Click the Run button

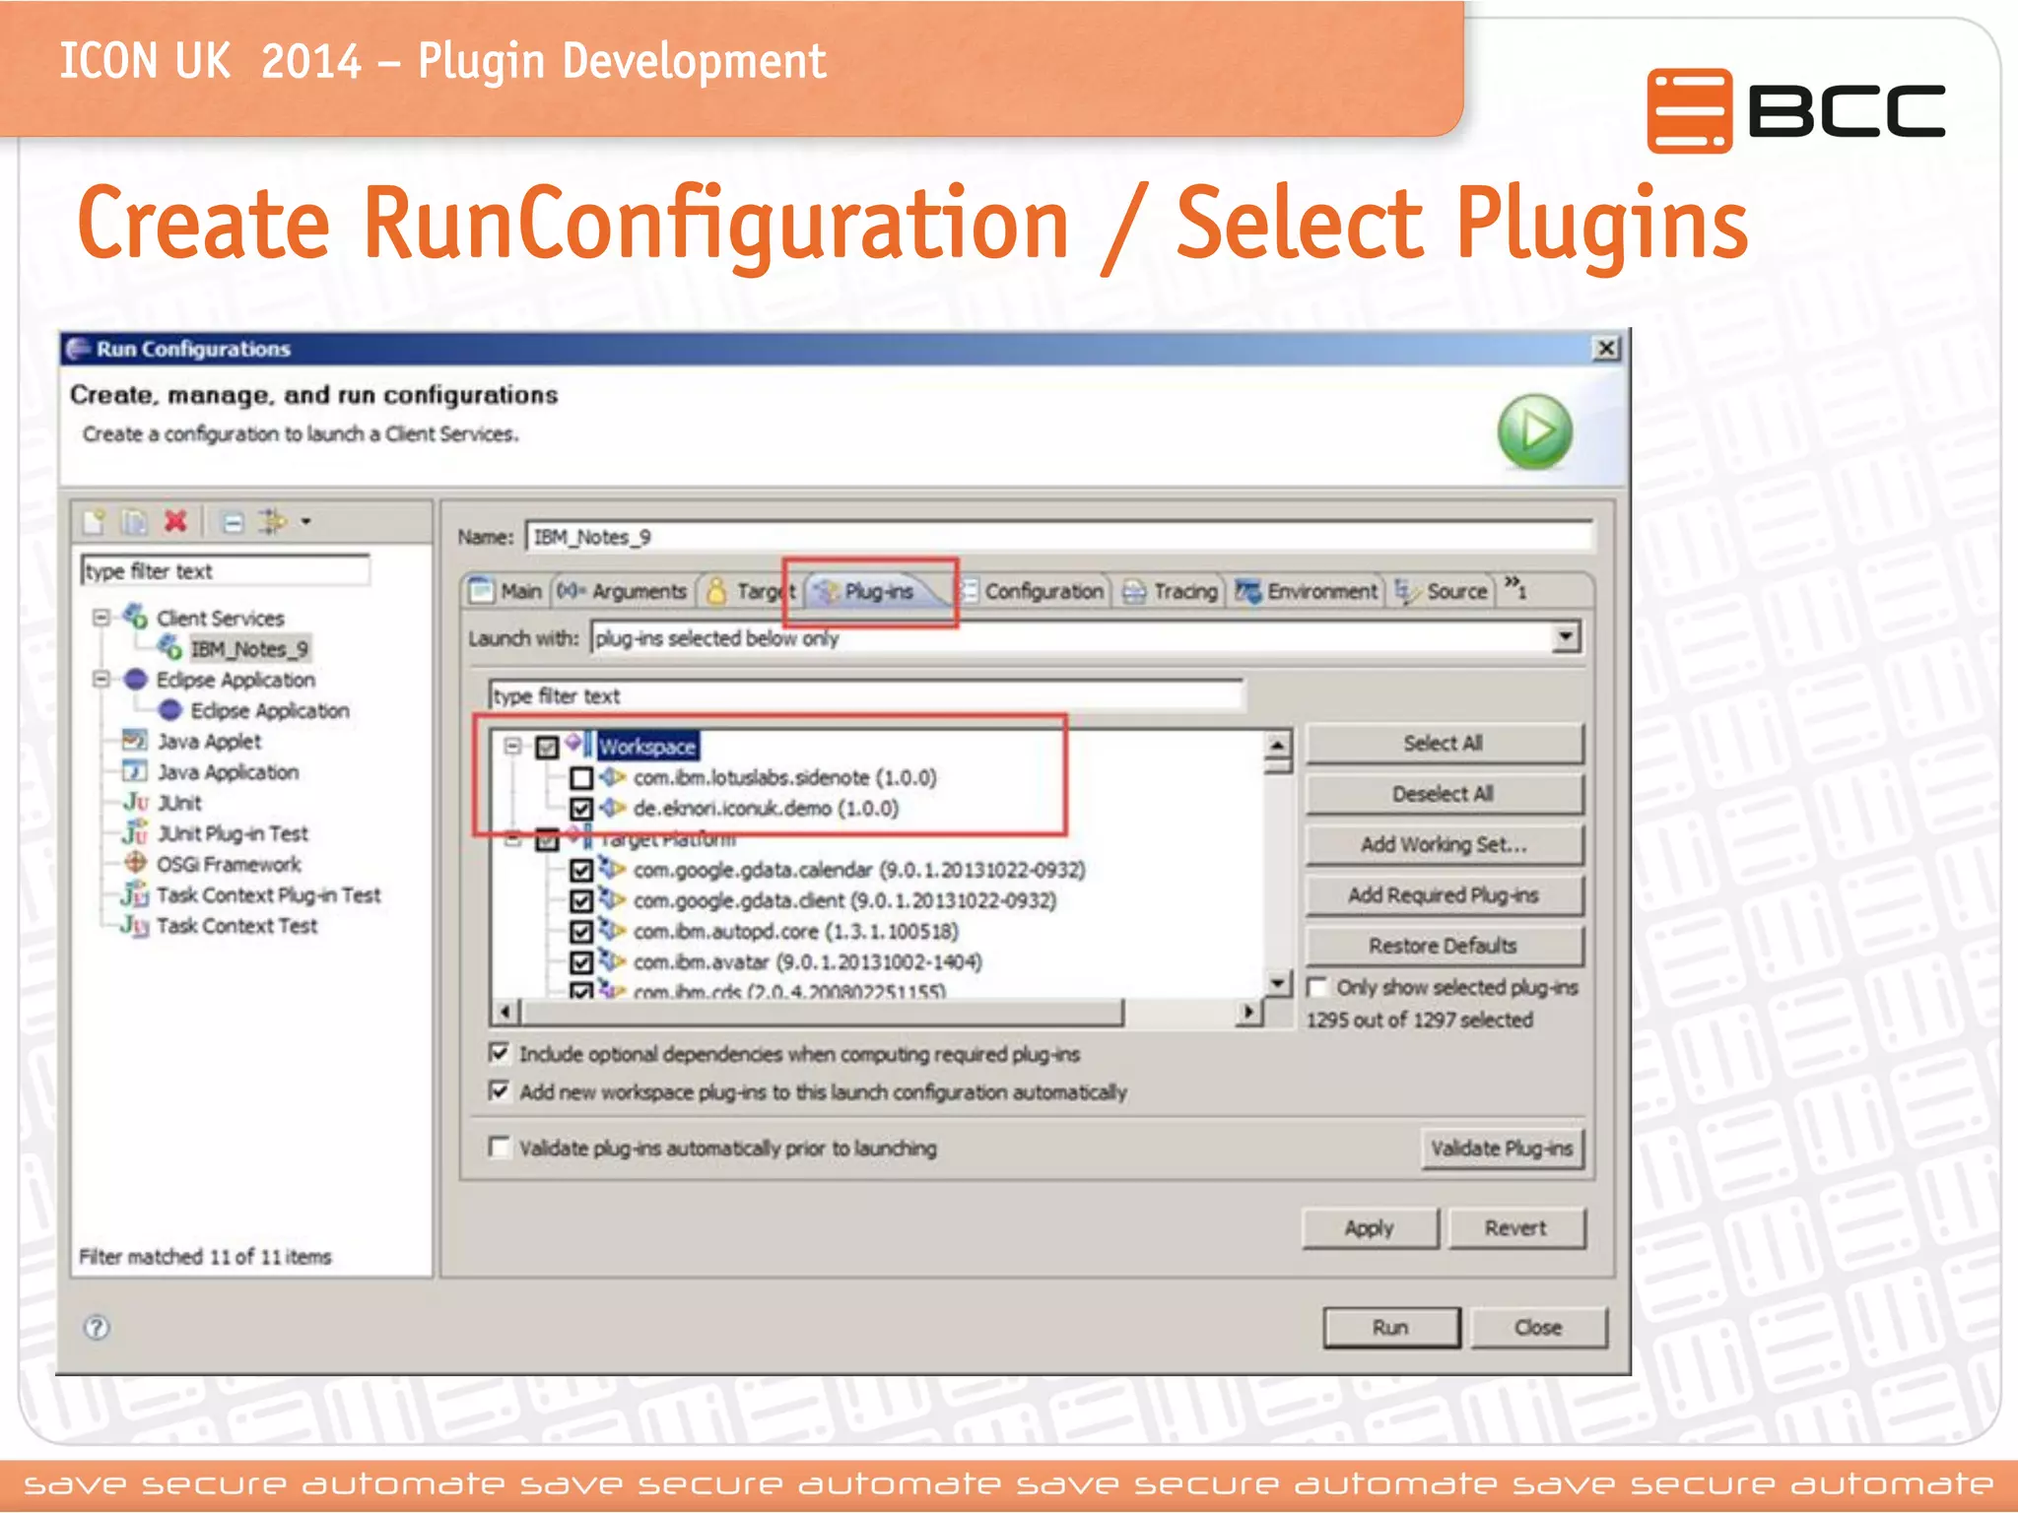tap(1390, 1327)
